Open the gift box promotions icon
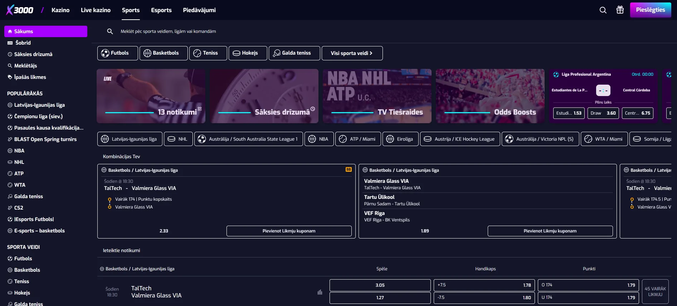677x306 pixels. [620, 10]
